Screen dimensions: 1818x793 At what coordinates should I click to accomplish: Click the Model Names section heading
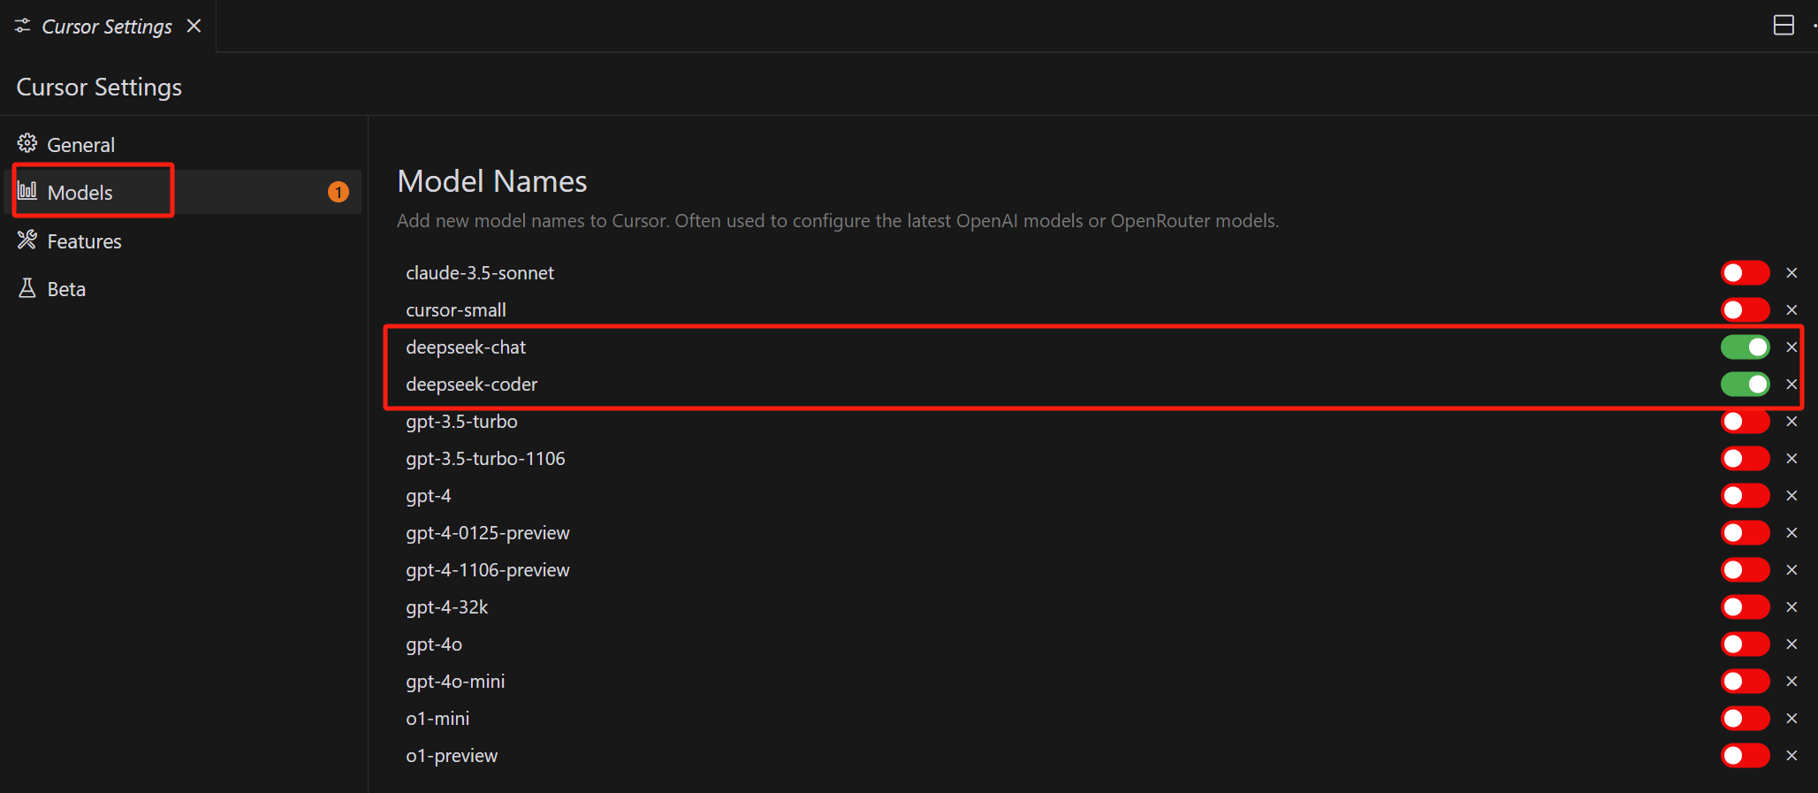(x=492, y=181)
